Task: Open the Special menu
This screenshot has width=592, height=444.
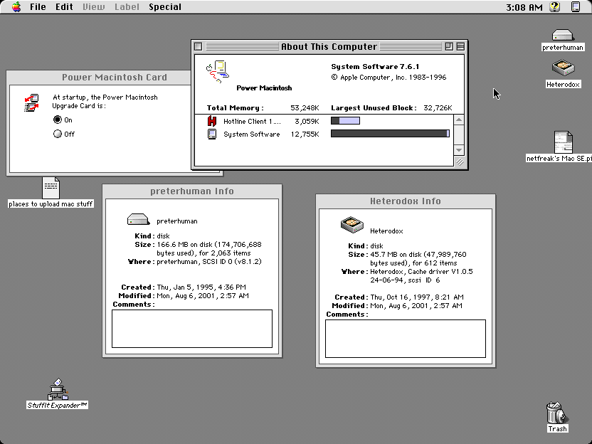Action: [x=165, y=7]
